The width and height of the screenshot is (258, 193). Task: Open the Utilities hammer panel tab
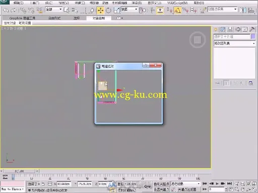click(x=252, y=30)
